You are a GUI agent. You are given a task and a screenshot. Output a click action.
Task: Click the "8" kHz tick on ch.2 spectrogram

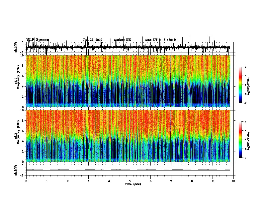(x=23, y=121)
